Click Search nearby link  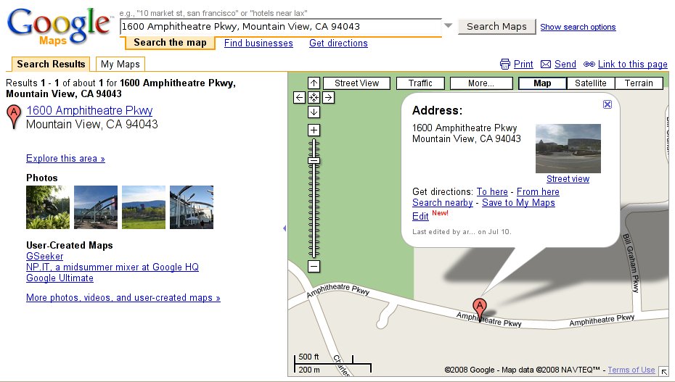point(443,203)
